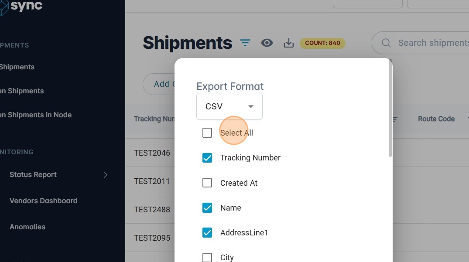Click the column filter icon near Route Code
Viewport: 469px width, 262px height.
[395, 119]
